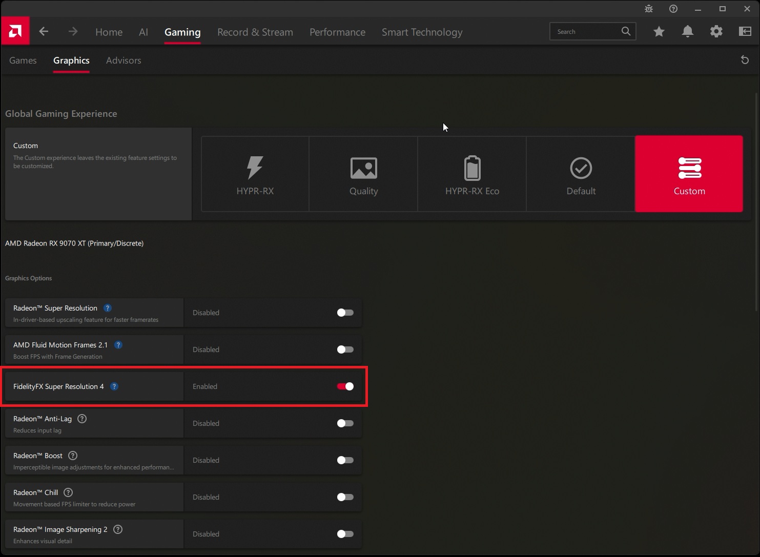Select the HYPR-RX Eco profile
The image size is (760, 557).
[x=472, y=174]
